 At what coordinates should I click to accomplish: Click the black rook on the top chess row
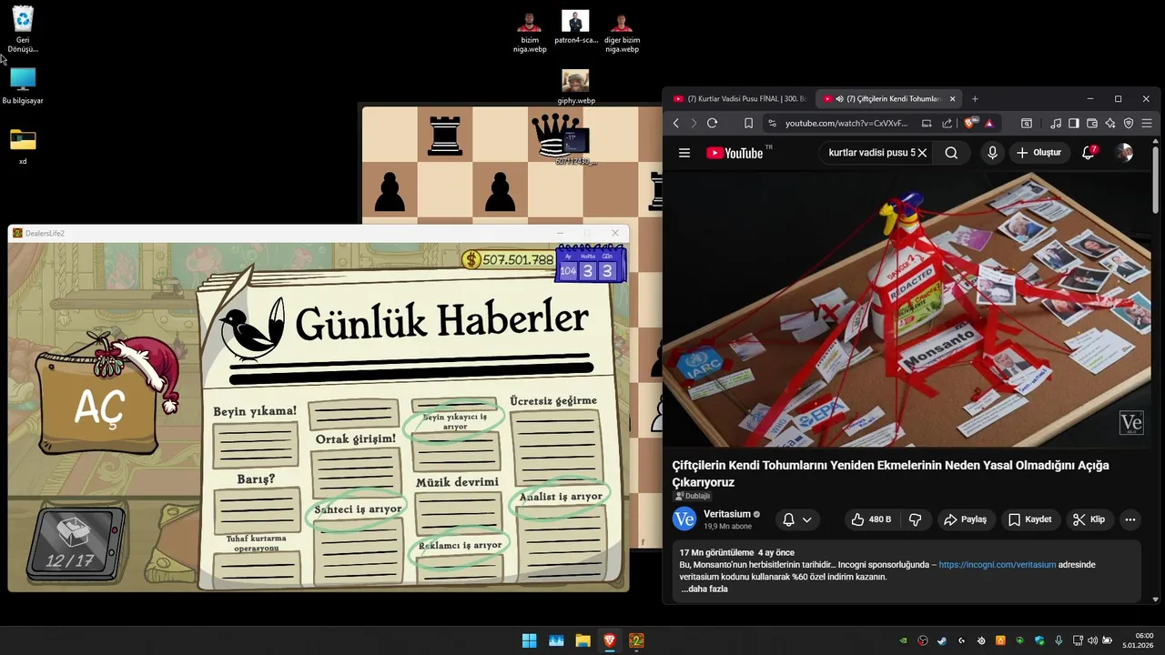445,135
